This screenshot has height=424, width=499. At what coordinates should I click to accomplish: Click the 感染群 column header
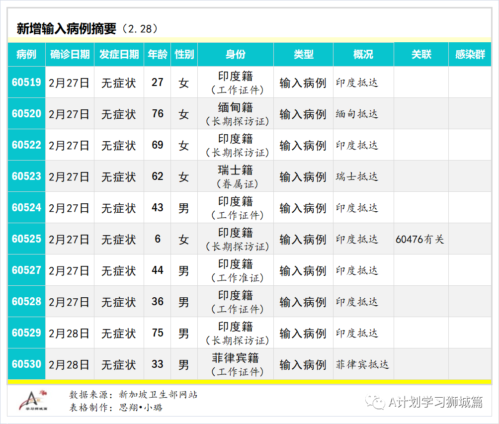point(470,55)
